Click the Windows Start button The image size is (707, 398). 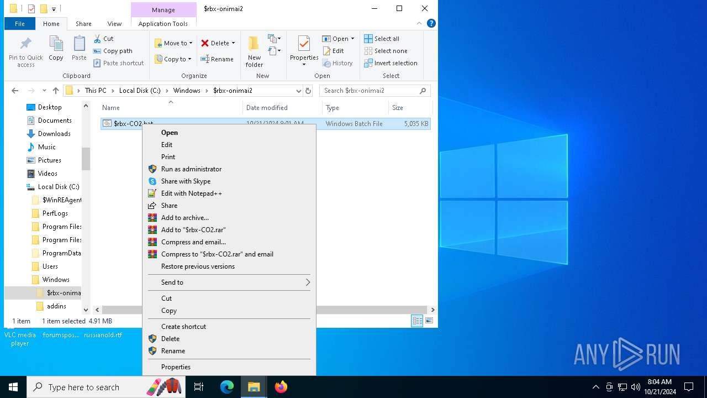tap(13, 387)
